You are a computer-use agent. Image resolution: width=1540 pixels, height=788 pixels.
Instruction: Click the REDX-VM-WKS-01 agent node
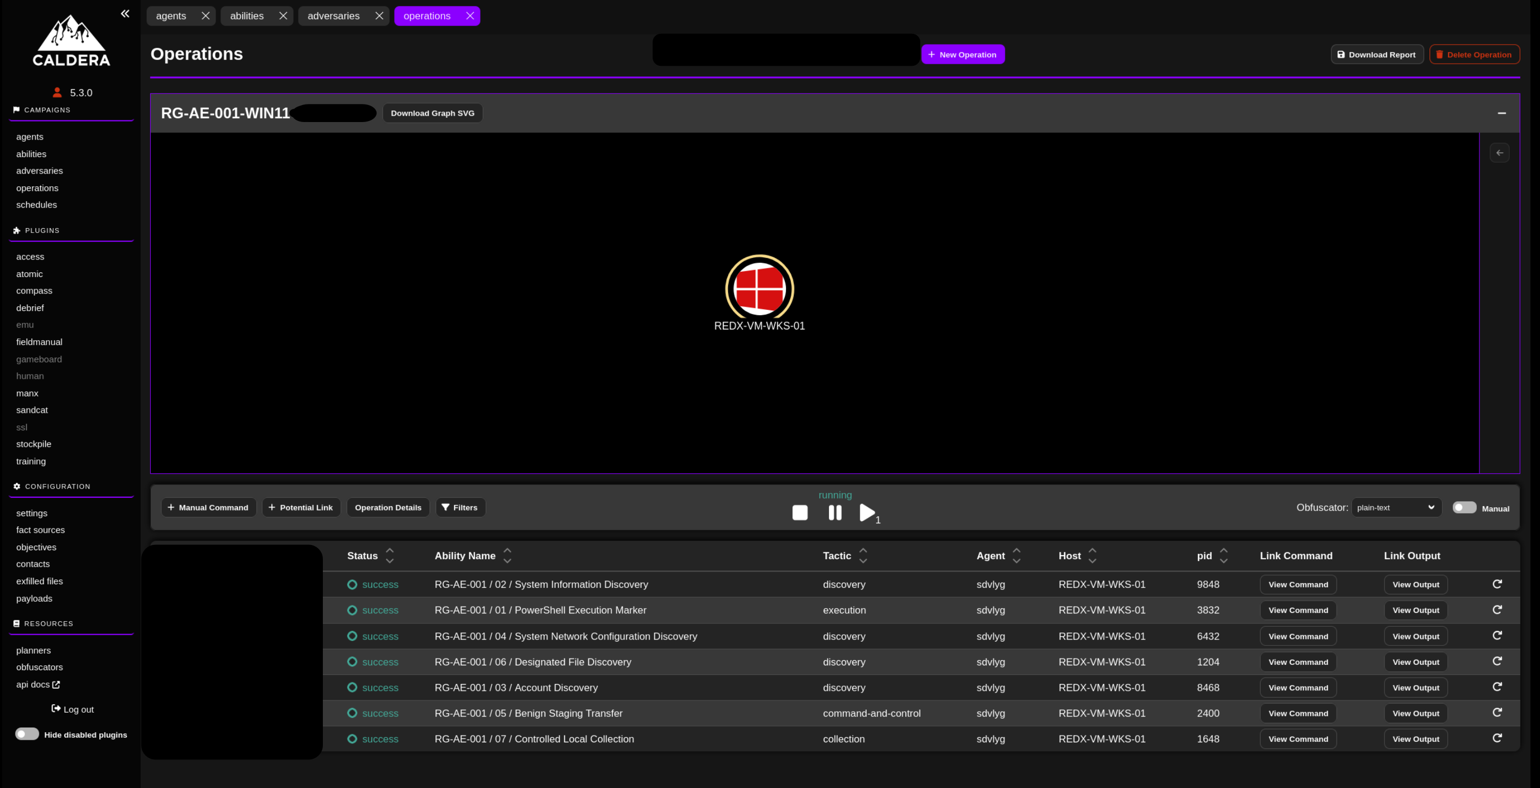pyautogui.click(x=759, y=289)
